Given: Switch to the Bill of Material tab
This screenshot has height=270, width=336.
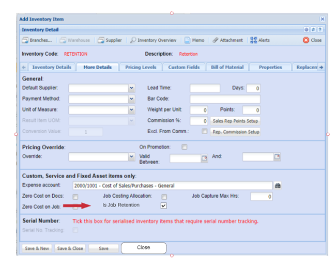Looking at the screenshot, I should [226, 67].
